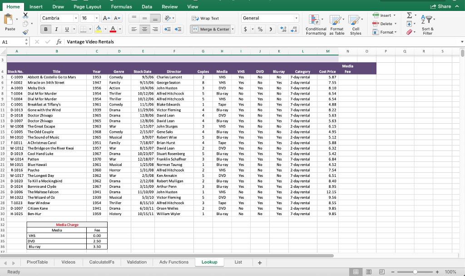Click the Fill down arrow icon
The height and width of the screenshot is (276, 465).
pos(409,24)
